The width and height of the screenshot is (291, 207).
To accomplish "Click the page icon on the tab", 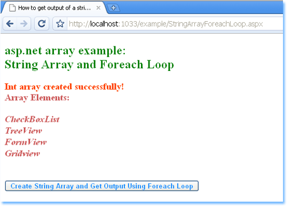I will click(x=12, y=8).
